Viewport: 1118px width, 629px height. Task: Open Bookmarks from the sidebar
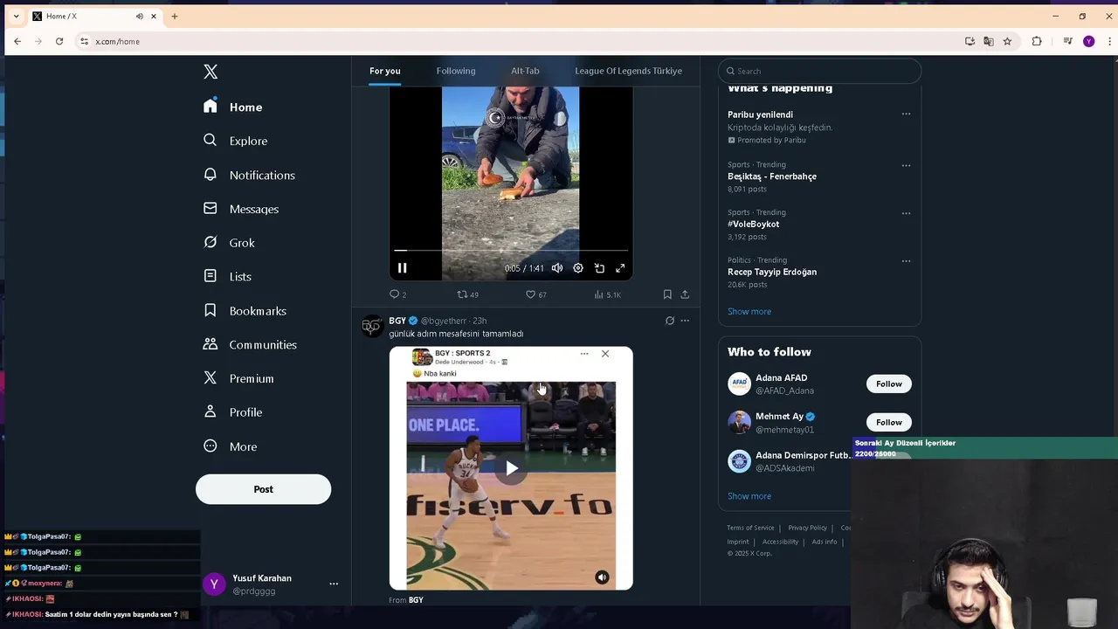click(x=245, y=311)
